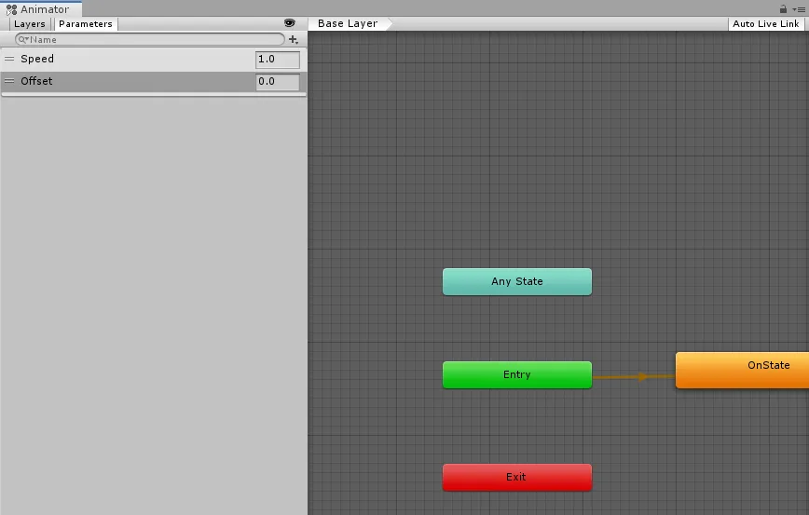Open search filter dropdown magnifier icon
The width and height of the screenshot is (809, 515).
pos(23,40)
